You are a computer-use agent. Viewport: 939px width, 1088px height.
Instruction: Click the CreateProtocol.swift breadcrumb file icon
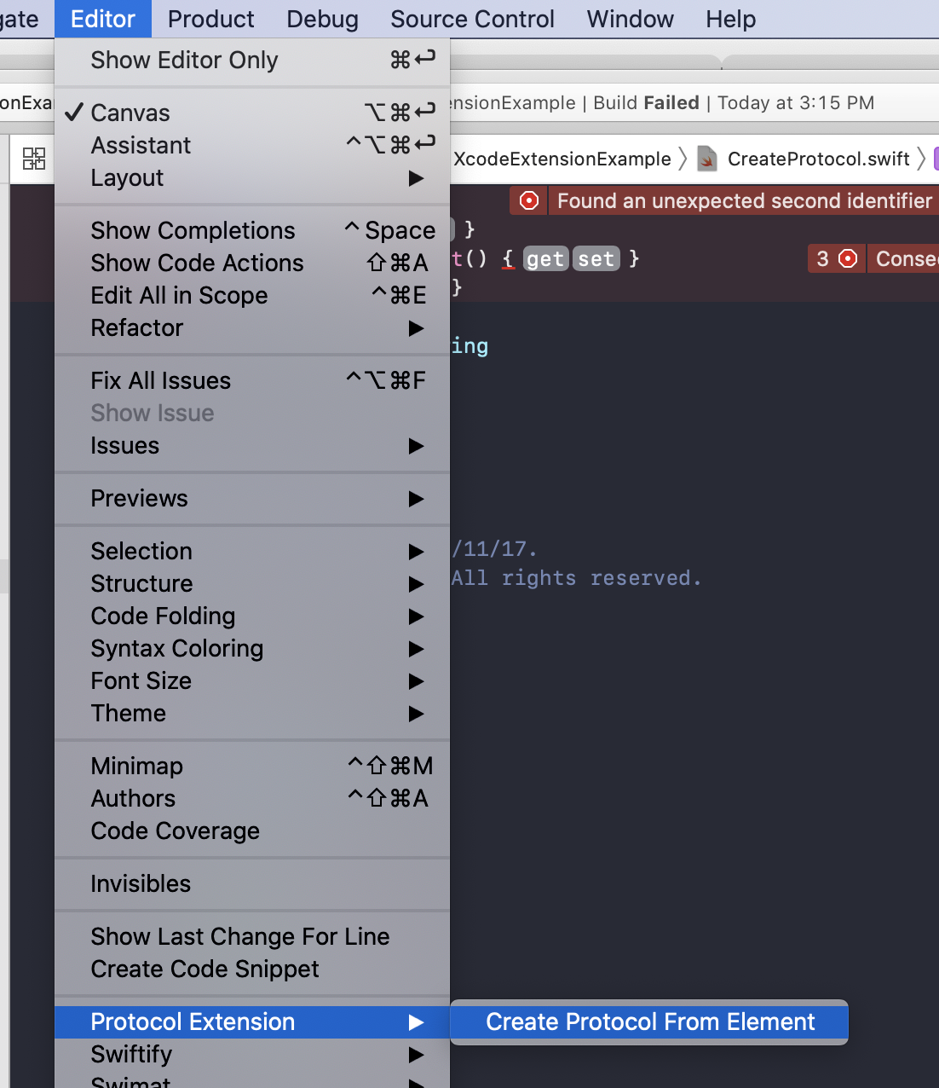coord(707,159)
